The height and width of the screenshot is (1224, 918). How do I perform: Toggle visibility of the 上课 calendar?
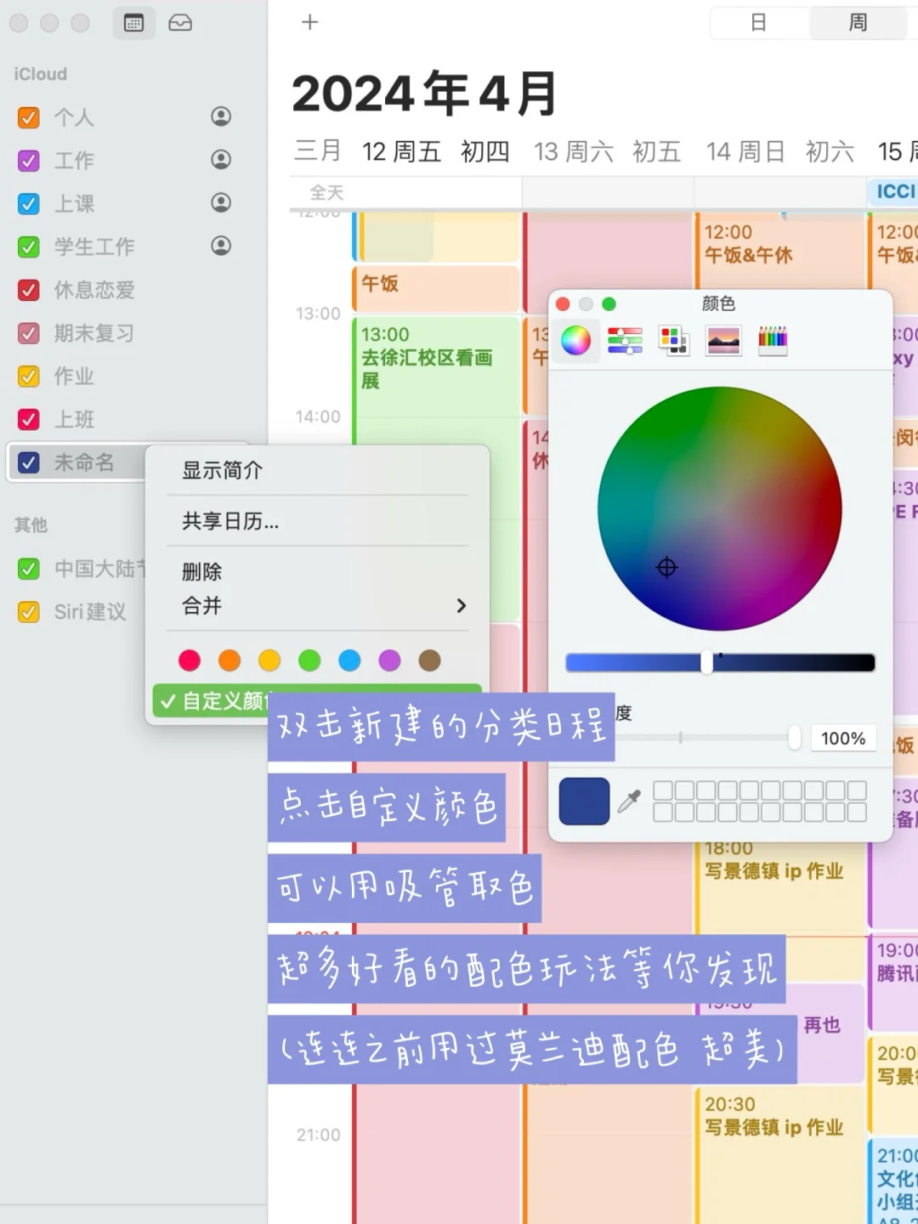28,203
